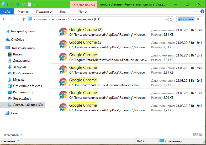Open the Файл menu tab
The width and height of the screenshot is (206, 145).
(x=7, y=12)
